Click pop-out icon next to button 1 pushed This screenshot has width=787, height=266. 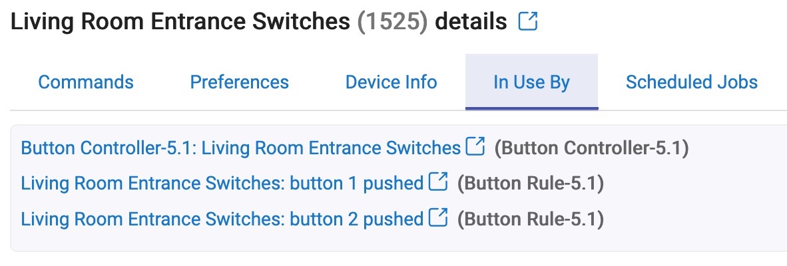438,182
